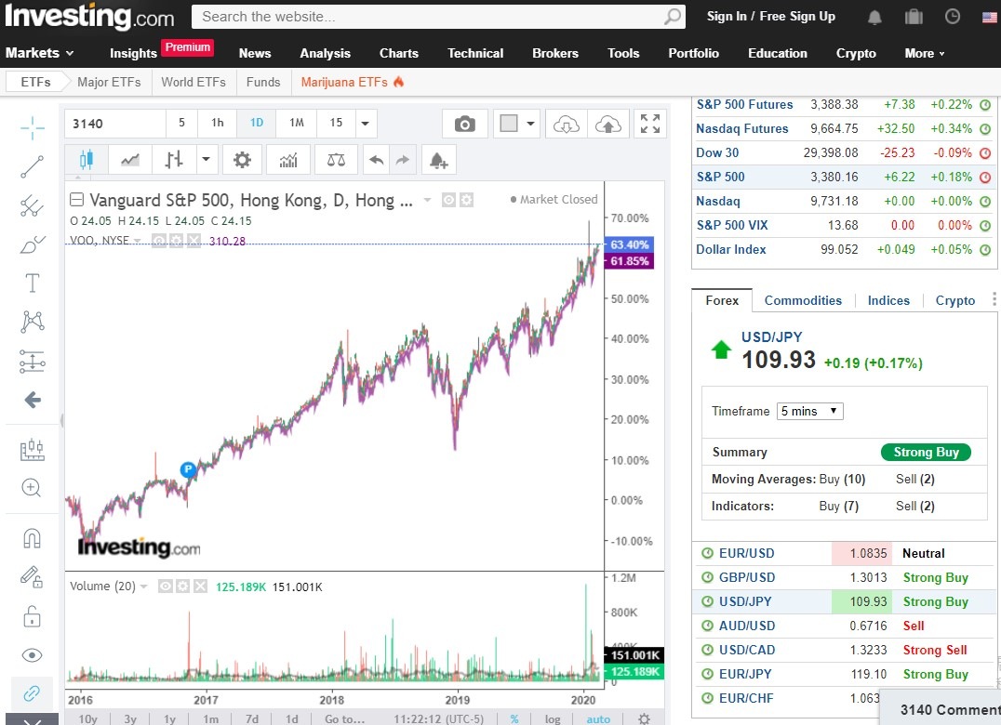Click the clock icon in header
Screen dimensions: 1001x725
tap(953, 17)
